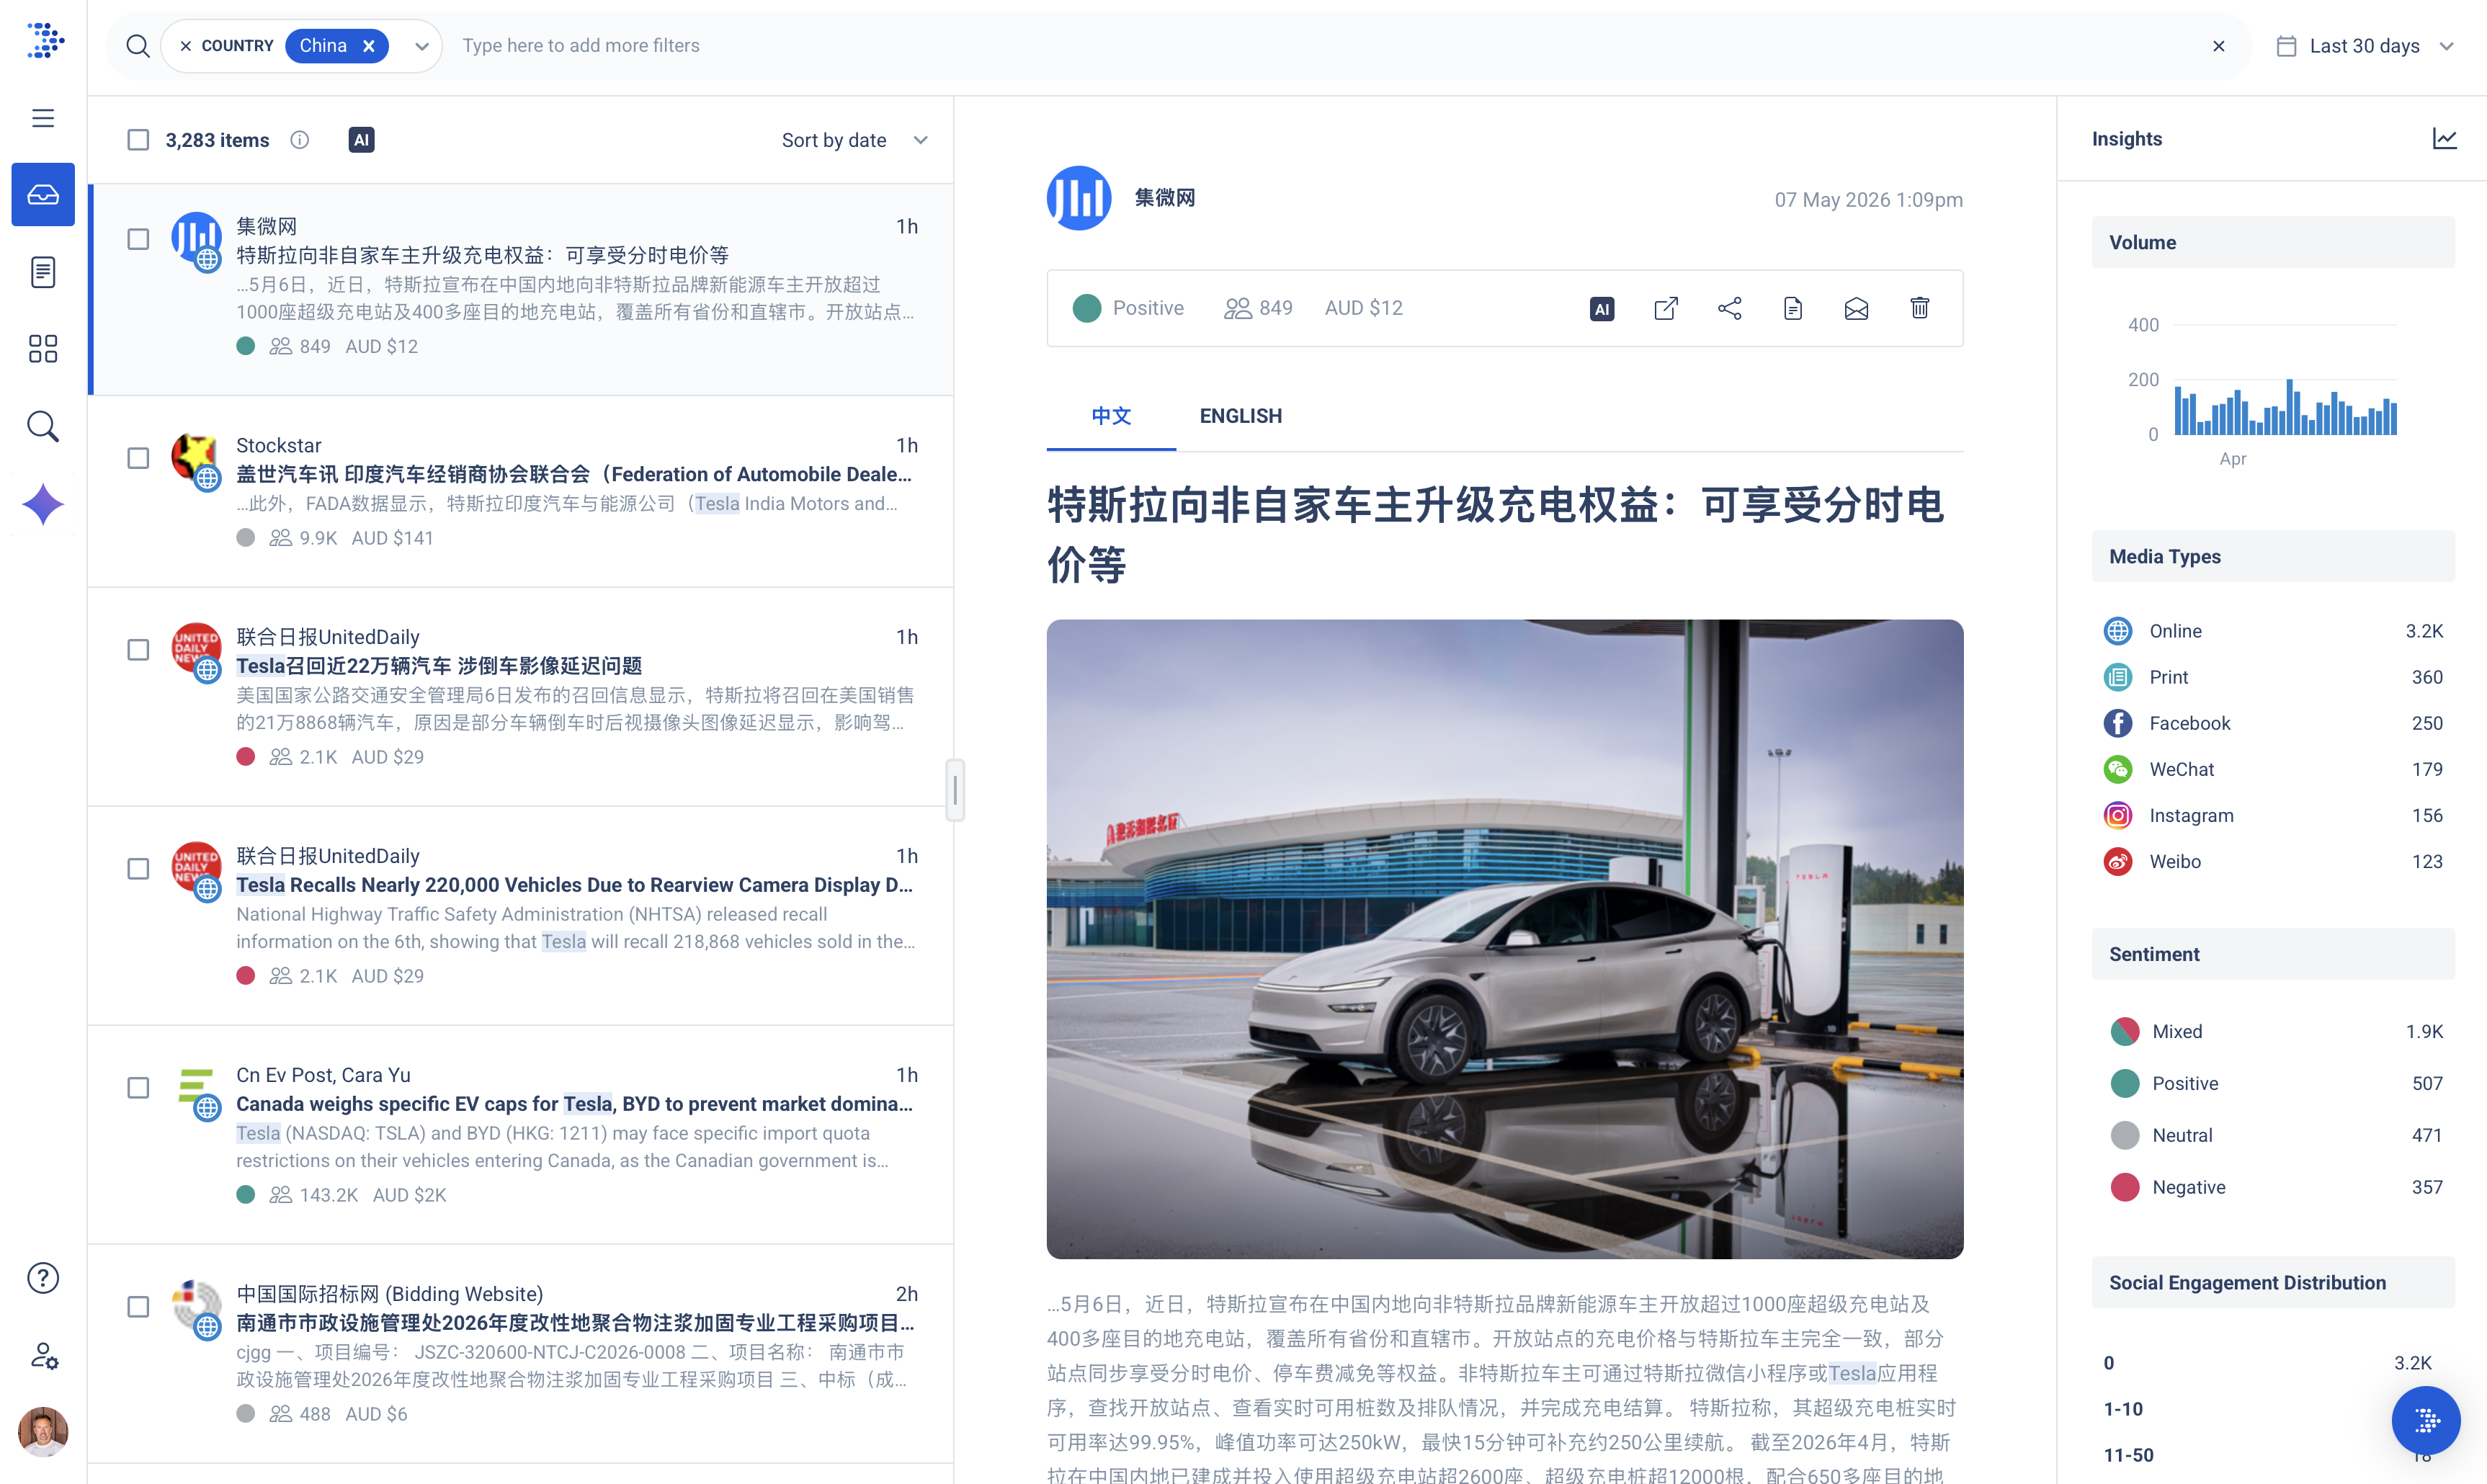
Task: Click the Negative sentiment color dot in Insights
Action: tap(2124, 1187)
